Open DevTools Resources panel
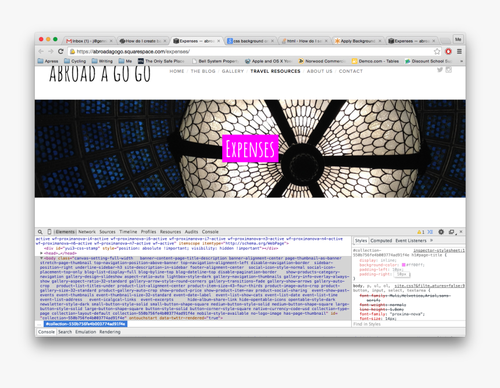The height and width of the screenshot is (388, 500). (170, 232)
